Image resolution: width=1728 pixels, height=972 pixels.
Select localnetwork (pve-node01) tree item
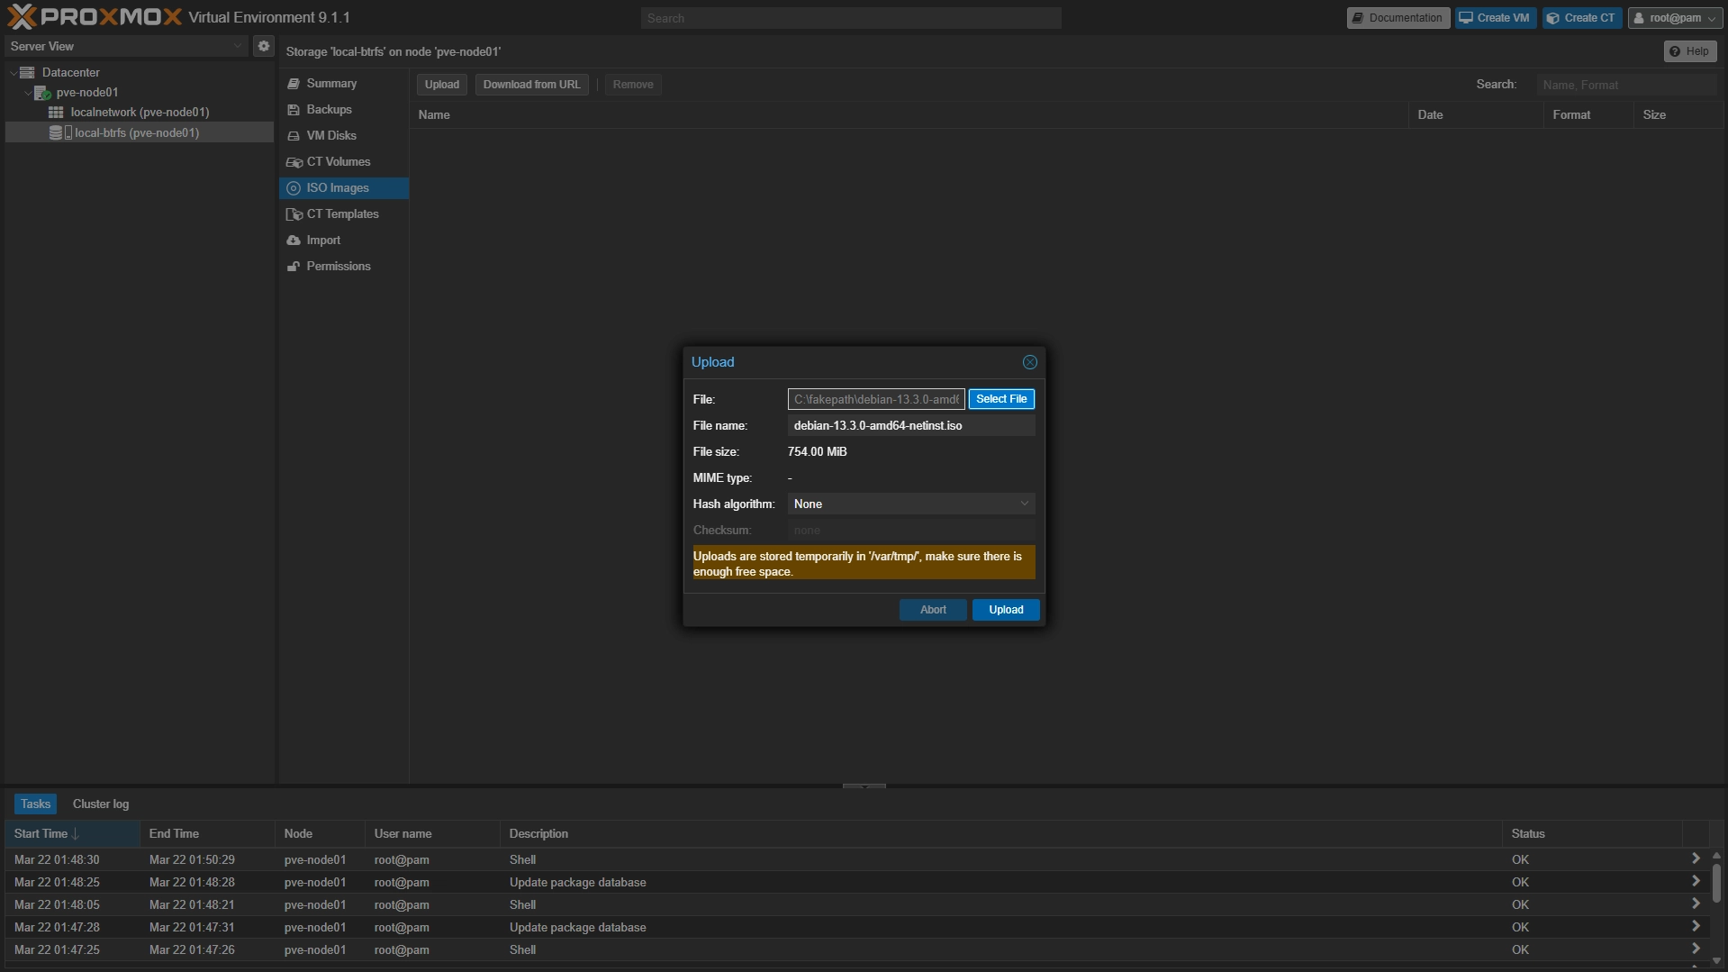coord(140,113)
